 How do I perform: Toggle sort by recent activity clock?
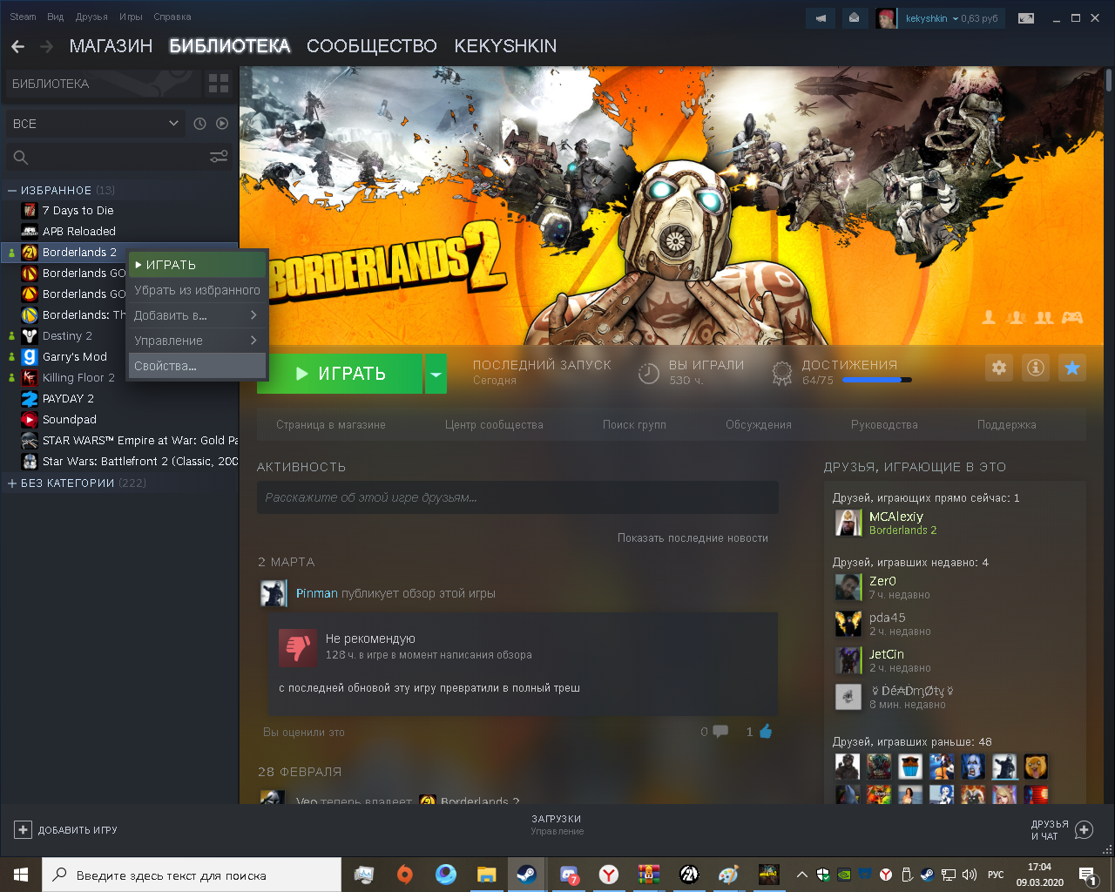[199, 124]
